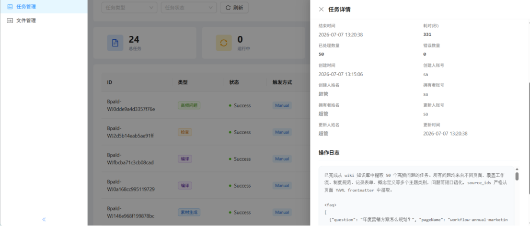The width and height of the screenshot is (530, 226).
Task: Click the 耗时(秒) value 331
Action: click(427, 34)
